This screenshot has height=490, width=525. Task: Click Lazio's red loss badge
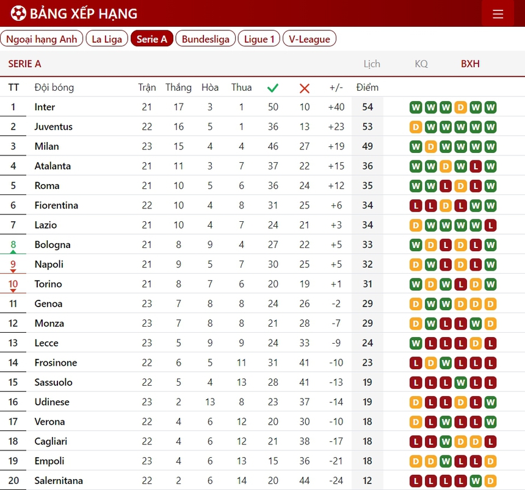(x=490, y=225)
